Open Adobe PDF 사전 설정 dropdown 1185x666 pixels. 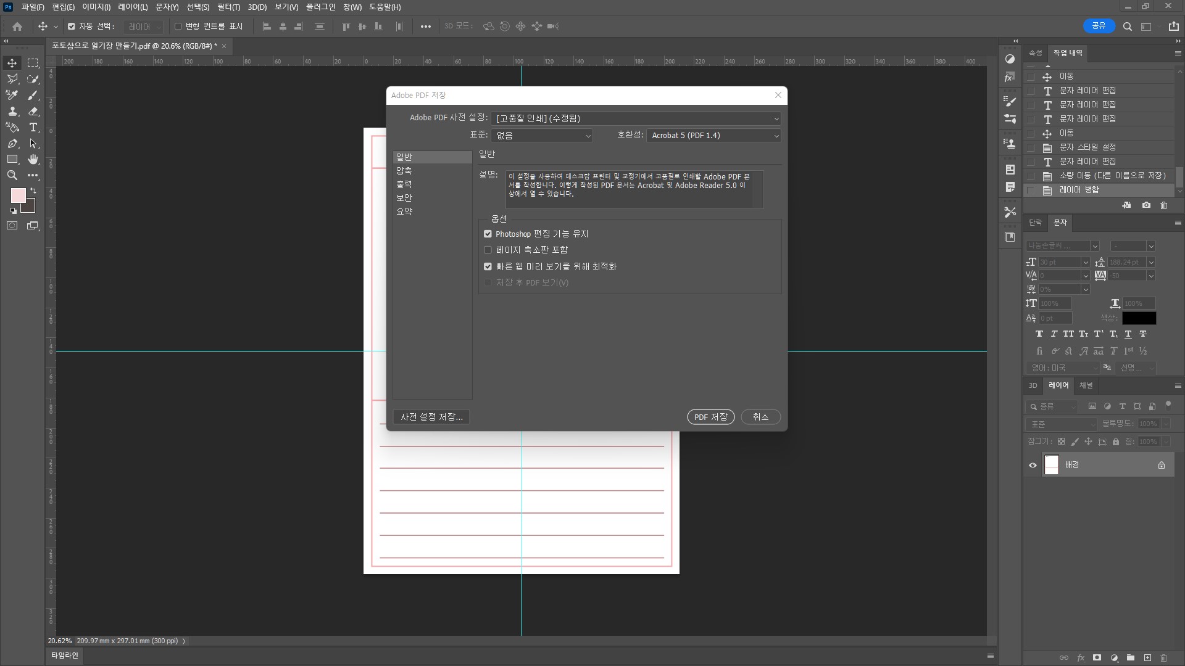(636, 118)
